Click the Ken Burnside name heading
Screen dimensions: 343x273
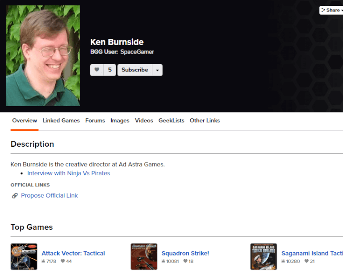click(x=117, y=42)
